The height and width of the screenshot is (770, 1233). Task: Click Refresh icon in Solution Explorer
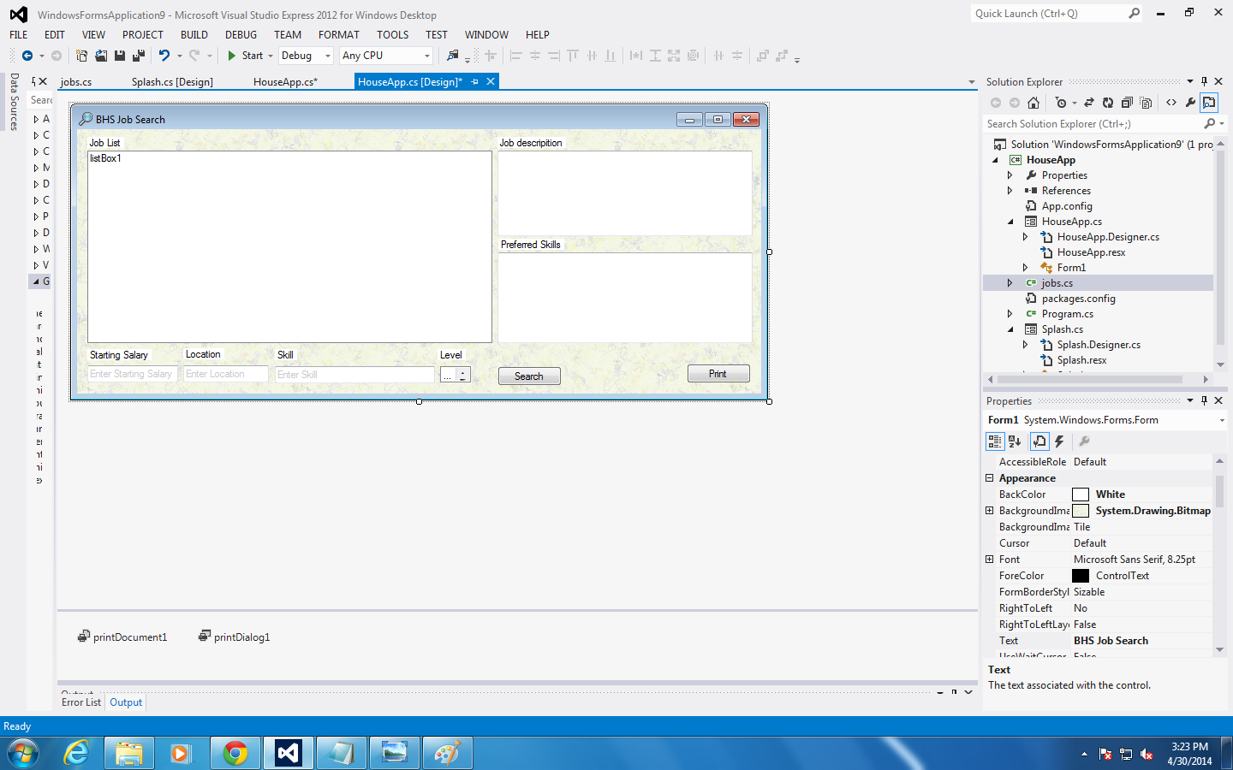pyautogui.click(x=1108, y=103)
